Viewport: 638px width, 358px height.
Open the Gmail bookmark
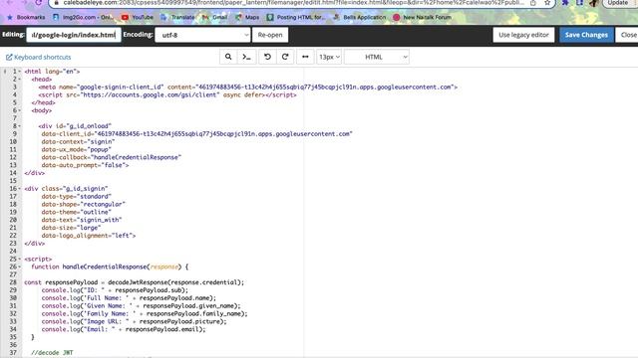coord(215,18)
